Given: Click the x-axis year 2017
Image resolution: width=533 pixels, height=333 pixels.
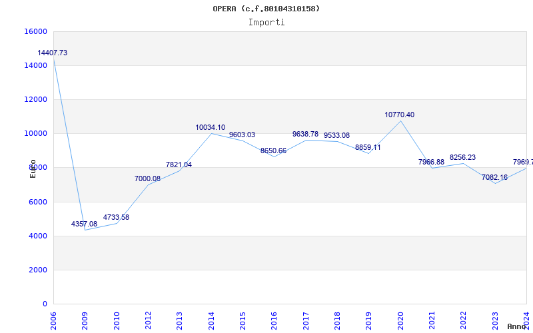Looking at the screenshot, I should point(306,321).
